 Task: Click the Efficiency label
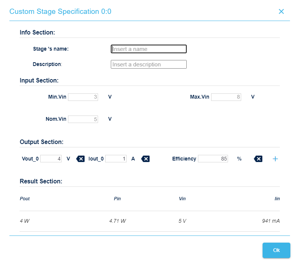[x=184, y=159]
